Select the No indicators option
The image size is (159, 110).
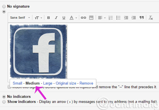pyautogui.click(x=4, y=97)
